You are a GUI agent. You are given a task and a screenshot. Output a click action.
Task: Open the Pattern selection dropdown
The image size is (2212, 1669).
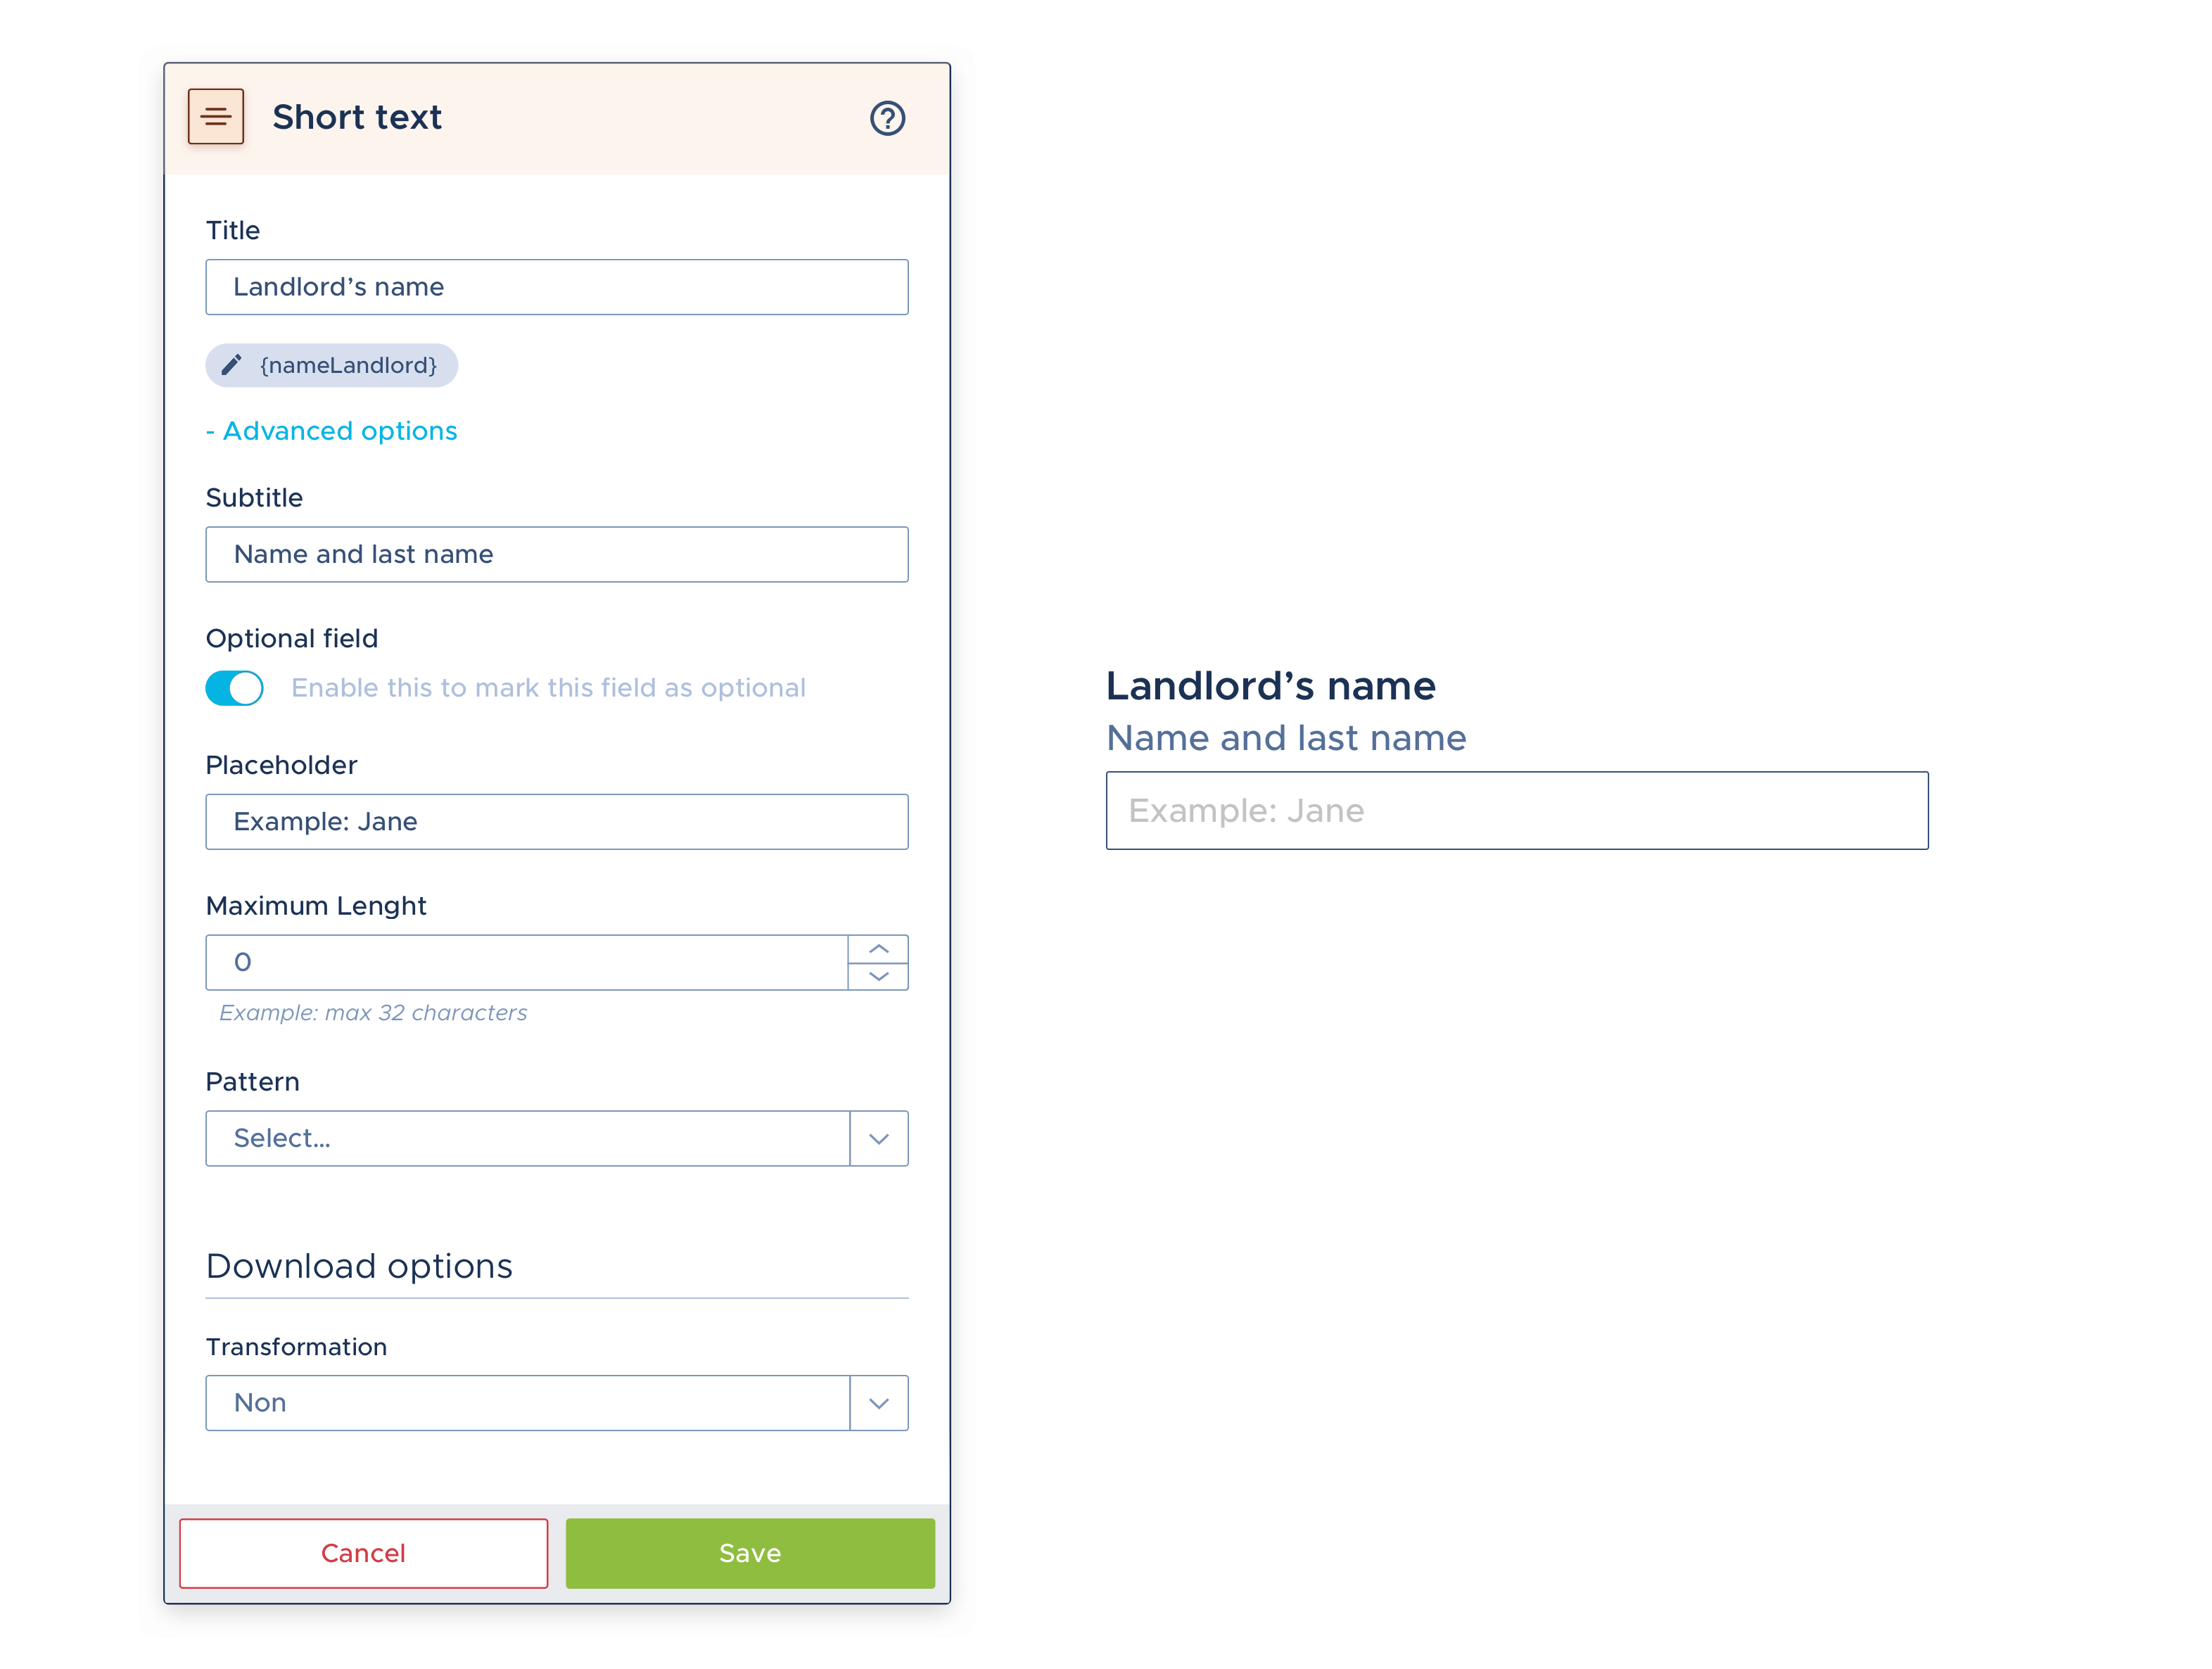point(878,1138)
